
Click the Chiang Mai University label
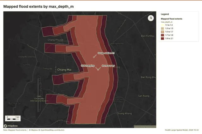[x=27, y=56]
